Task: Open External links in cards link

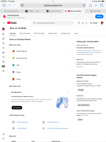Action: [58, 128]
